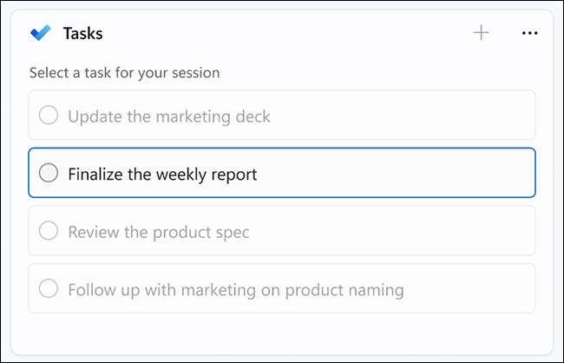Image resolution: width=564 pixels, height=363 pixels.
Task: Complete the "Follow up with marketing" task circle
Action: click(x=49, y=288)
